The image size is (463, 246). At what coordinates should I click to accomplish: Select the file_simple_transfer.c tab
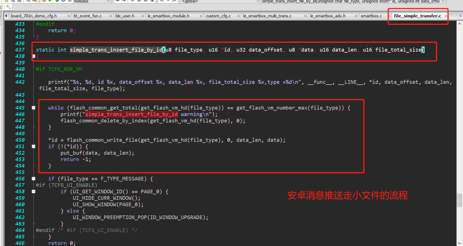click(417, 16)
